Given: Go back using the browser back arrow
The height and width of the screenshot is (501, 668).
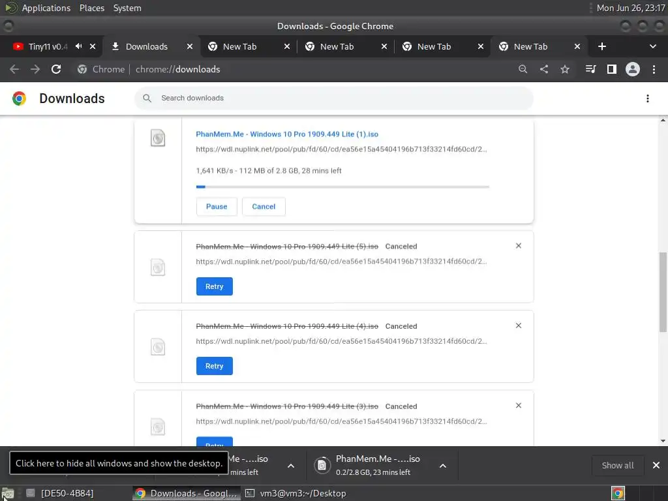Looking at the screenshot, I should pos(14,69).
